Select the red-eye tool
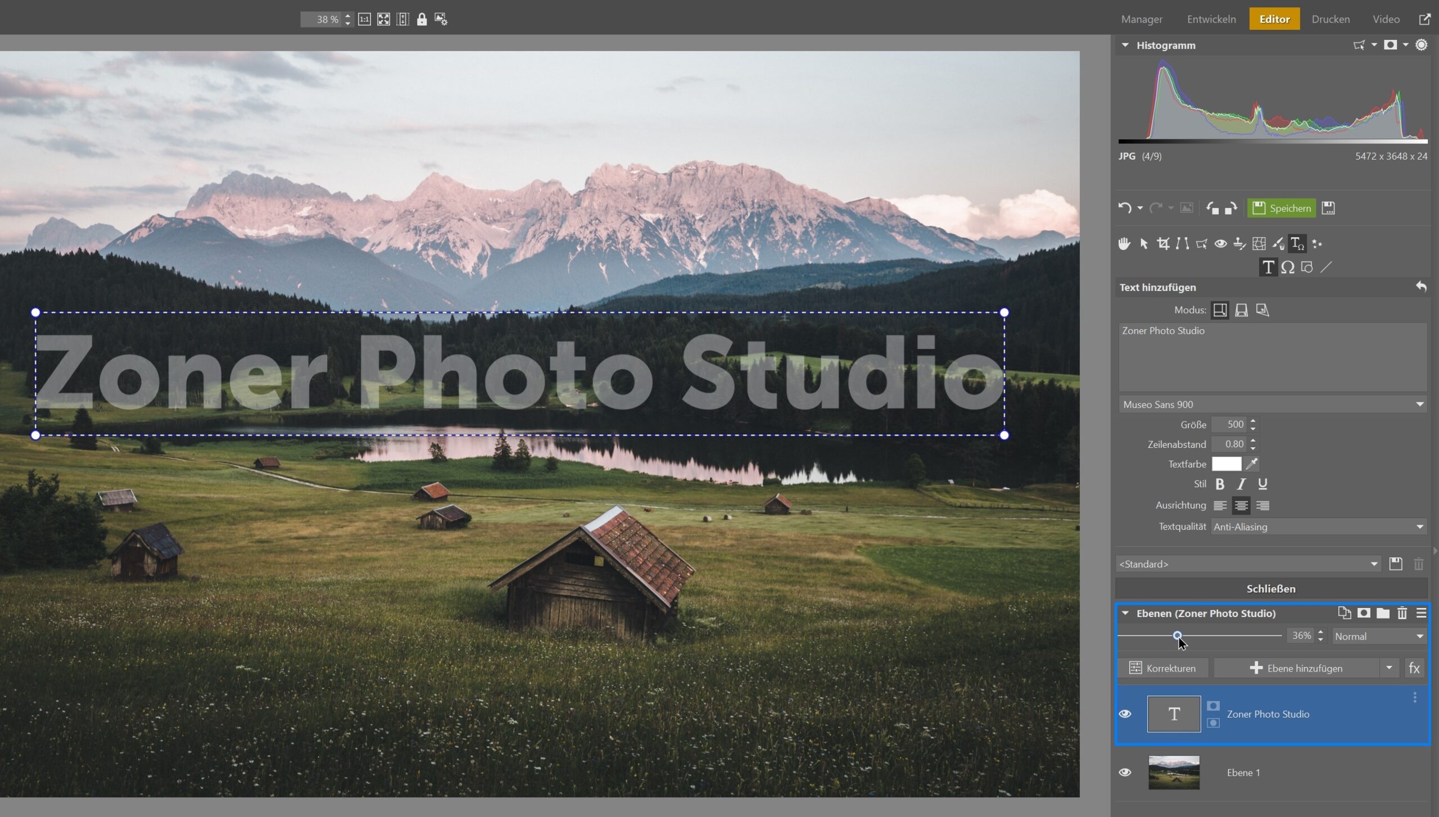Image resolution: width=1439 pixels, height=817 pixels. [1220, 243]
